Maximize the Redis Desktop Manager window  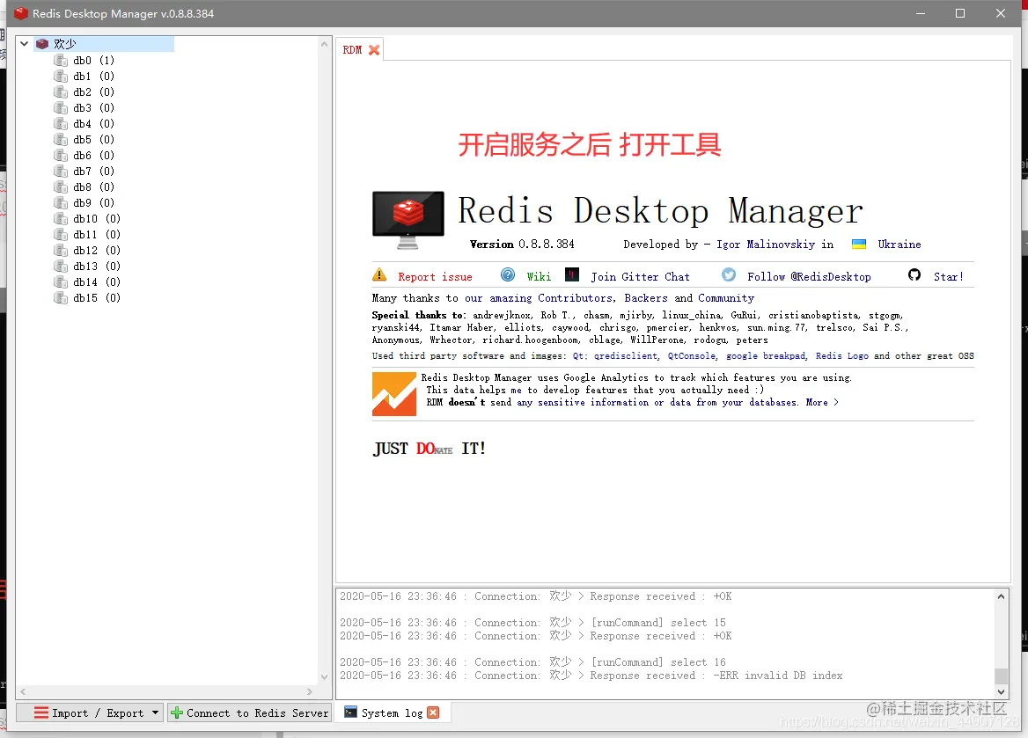[x=960, y=13]
